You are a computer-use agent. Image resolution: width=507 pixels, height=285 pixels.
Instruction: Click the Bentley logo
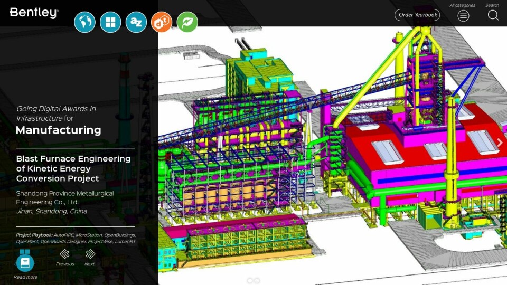pyautogui.click(x=34, y=13)
